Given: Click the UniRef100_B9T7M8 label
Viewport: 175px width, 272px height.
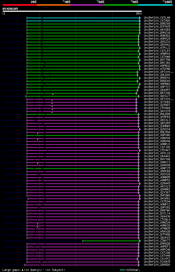Looking at the screenshot, I should [x=157, y=60].
